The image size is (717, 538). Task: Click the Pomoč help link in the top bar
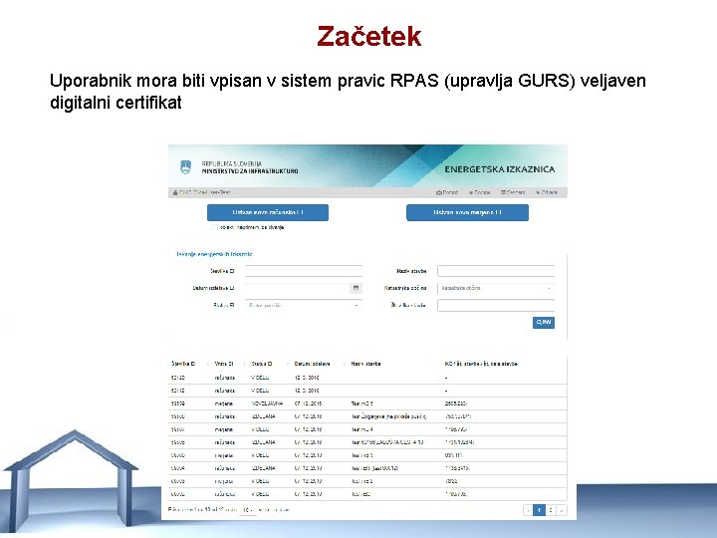pyautogui.click(x=447, y=192)
